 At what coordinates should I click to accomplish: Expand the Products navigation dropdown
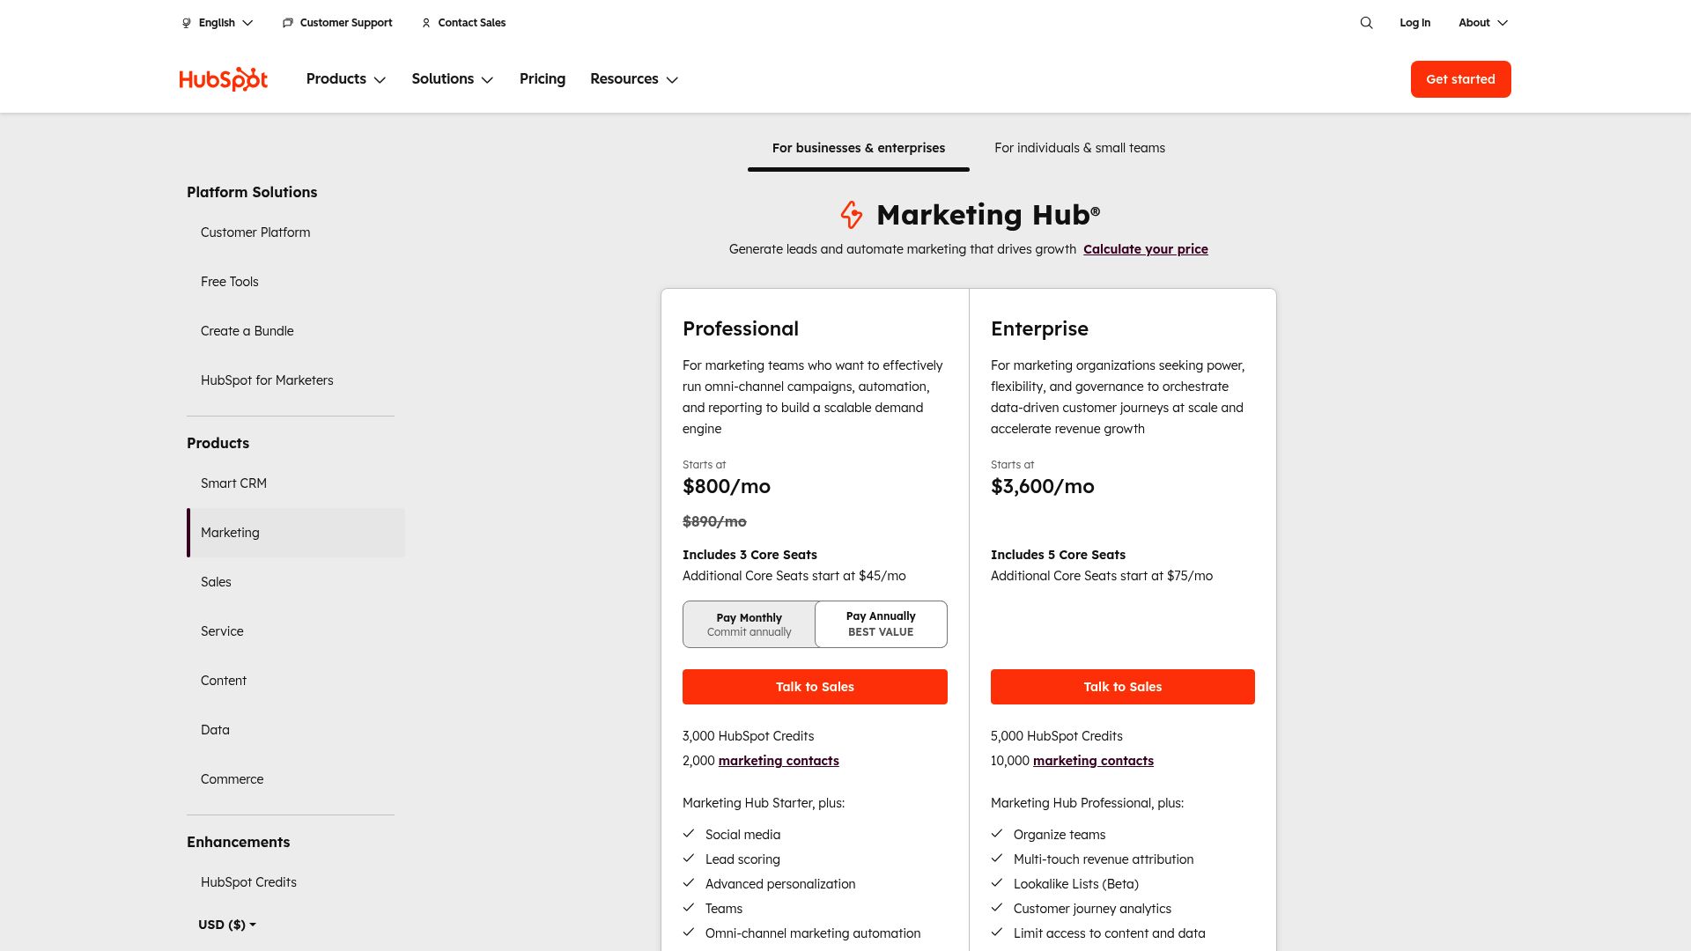point(345,79)
